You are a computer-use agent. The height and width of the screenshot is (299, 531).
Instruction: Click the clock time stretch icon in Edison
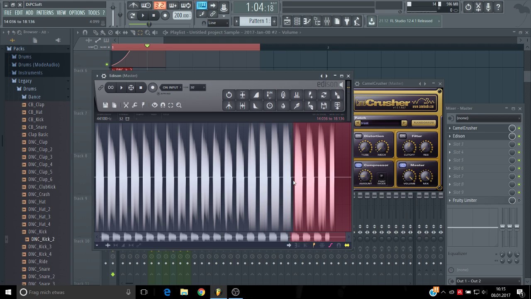coord(270,106)
